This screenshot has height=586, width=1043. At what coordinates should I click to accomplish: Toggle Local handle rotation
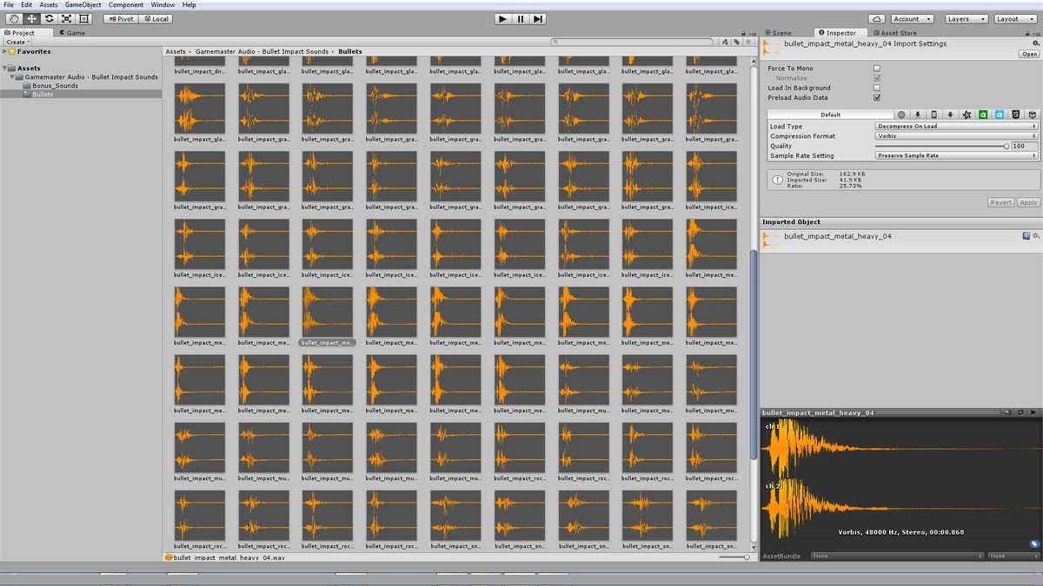point(155,18)
